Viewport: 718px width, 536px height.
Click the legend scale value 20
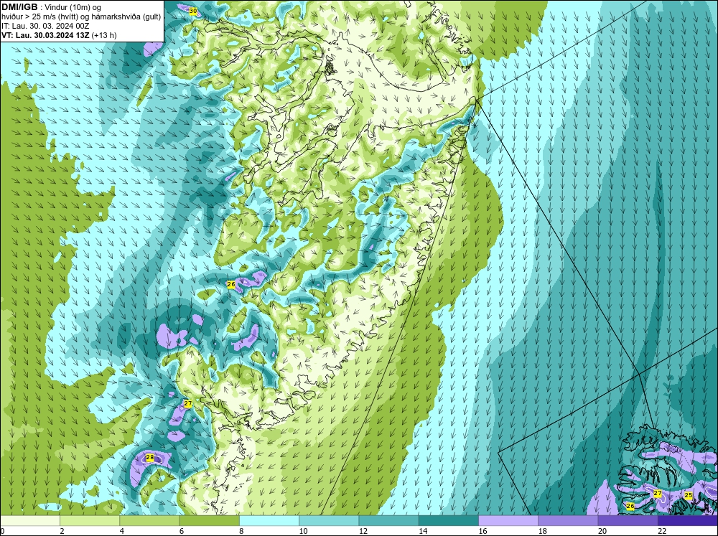[602, 530]
